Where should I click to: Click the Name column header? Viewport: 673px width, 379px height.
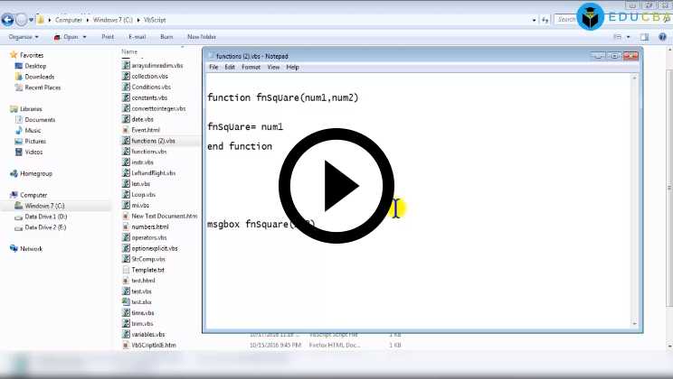(x=129, y=51)
